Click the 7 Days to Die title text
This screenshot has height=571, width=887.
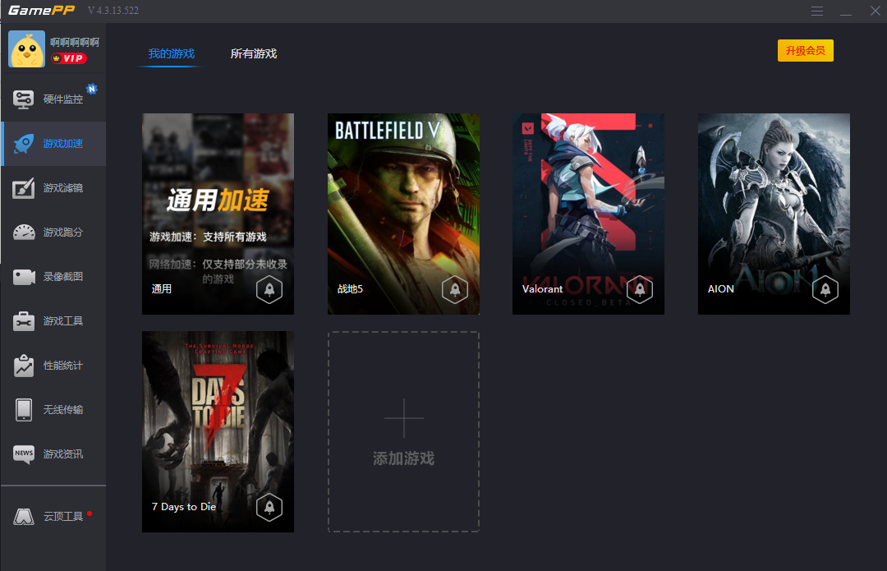184,507
